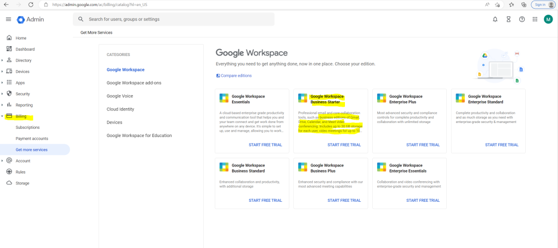
Task: Click the search users, groups or settings field
Action: (174, 19)
